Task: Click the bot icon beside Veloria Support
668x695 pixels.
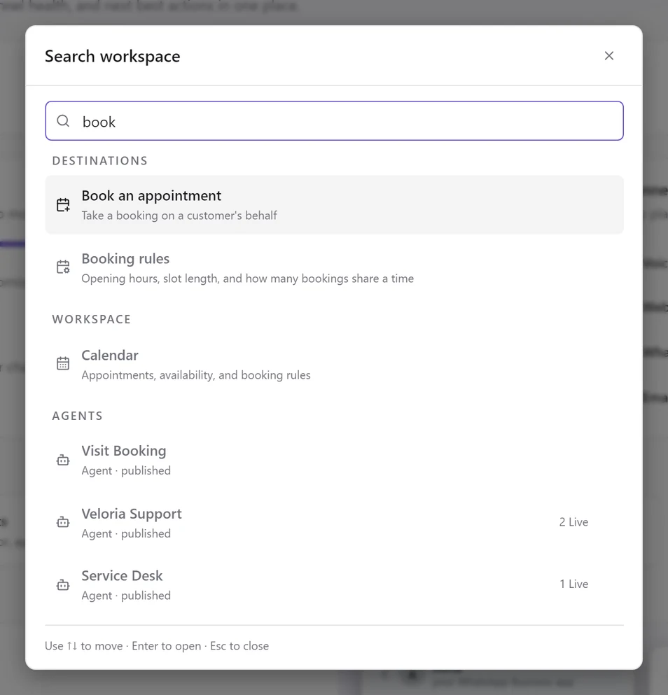Action: [x=63, y=522]
